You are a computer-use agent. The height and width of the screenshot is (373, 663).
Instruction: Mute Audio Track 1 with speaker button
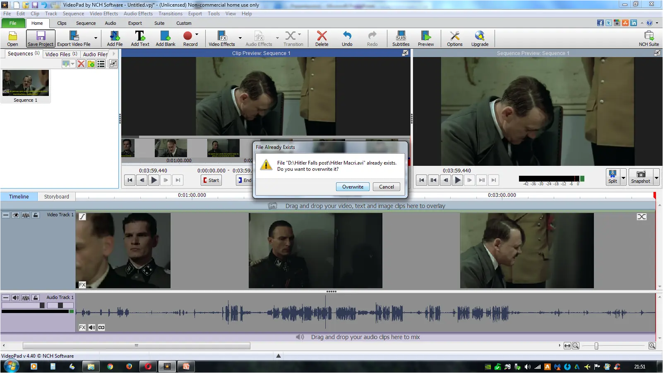point(16,298)
